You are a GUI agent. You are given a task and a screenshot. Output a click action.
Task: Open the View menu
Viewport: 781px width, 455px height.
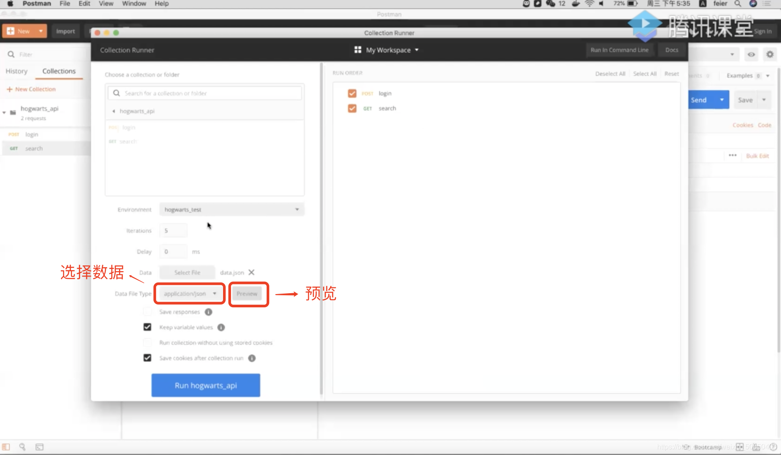point(106,4)
